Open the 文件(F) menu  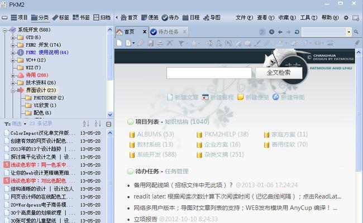[244, 18]
